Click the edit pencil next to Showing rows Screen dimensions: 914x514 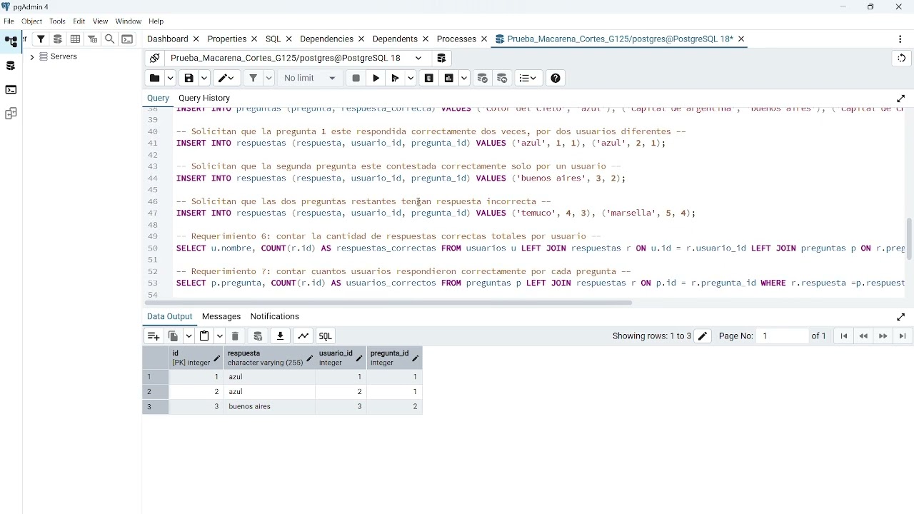click(x=703, y=336)
